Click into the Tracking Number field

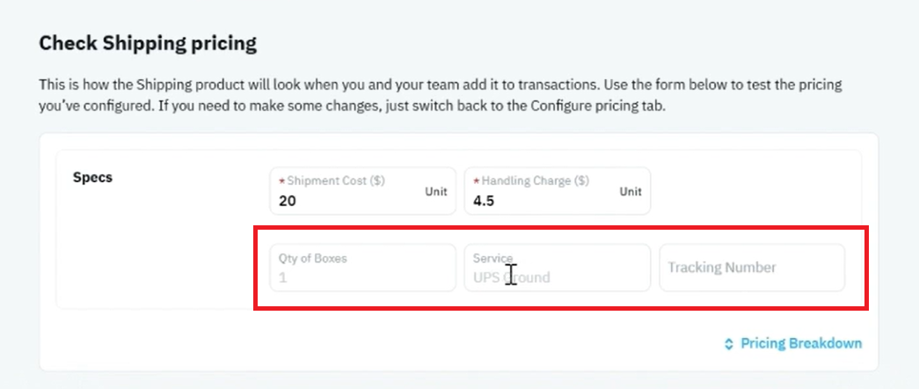pyautogui.click(x=752, y=268)
